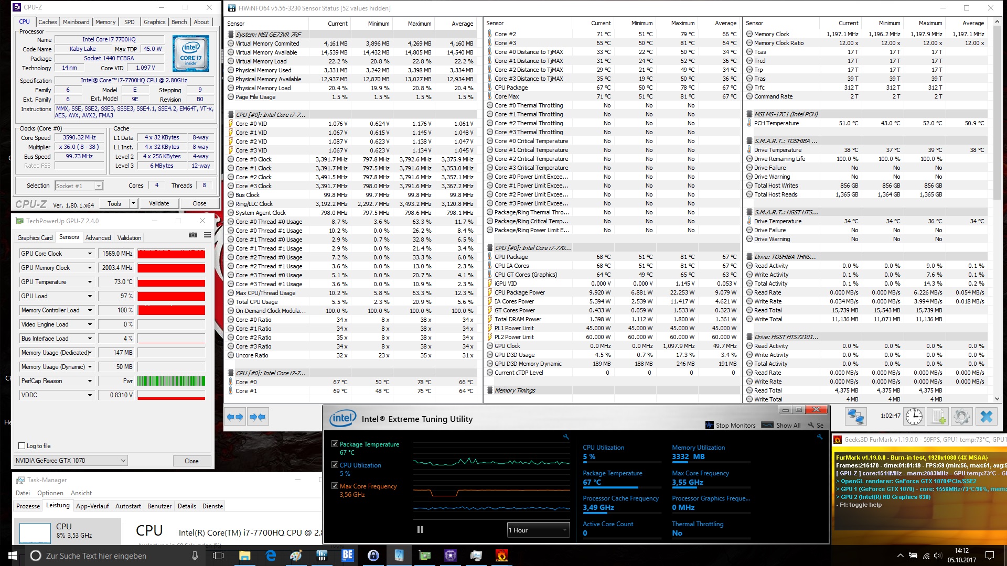
Task: Open File Explorer from taskbar
Action: click(245, 556)
